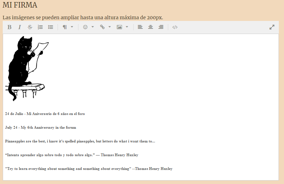Image resolution: width=284 pixels, height=184 pixels.
Task: Click the insert link icon
Action: pos(102,27)
